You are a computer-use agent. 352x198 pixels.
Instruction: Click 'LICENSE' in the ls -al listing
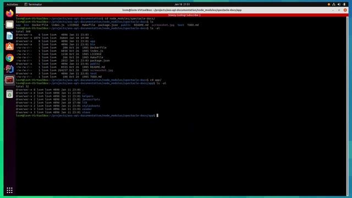(x=96, y=54)
